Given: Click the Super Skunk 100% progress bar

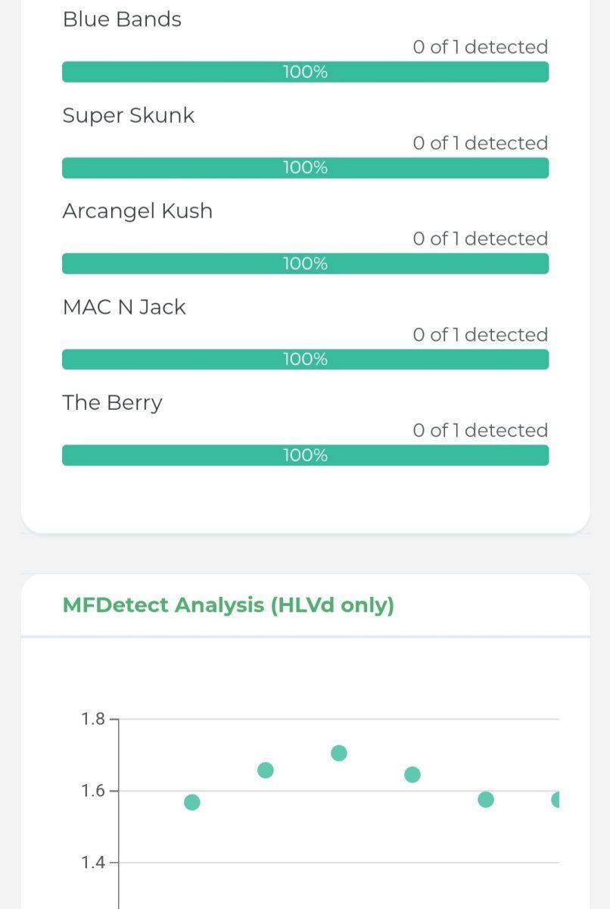Looking at the screenshot, I should click(x=305, y=168).
